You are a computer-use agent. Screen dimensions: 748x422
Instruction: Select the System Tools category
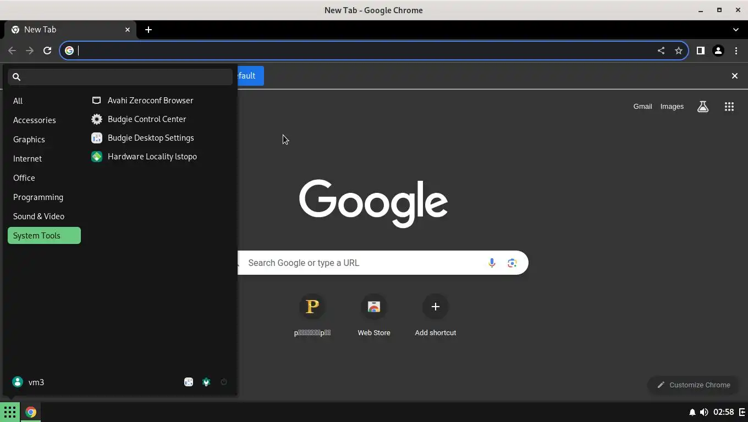[x=44, y=236]
